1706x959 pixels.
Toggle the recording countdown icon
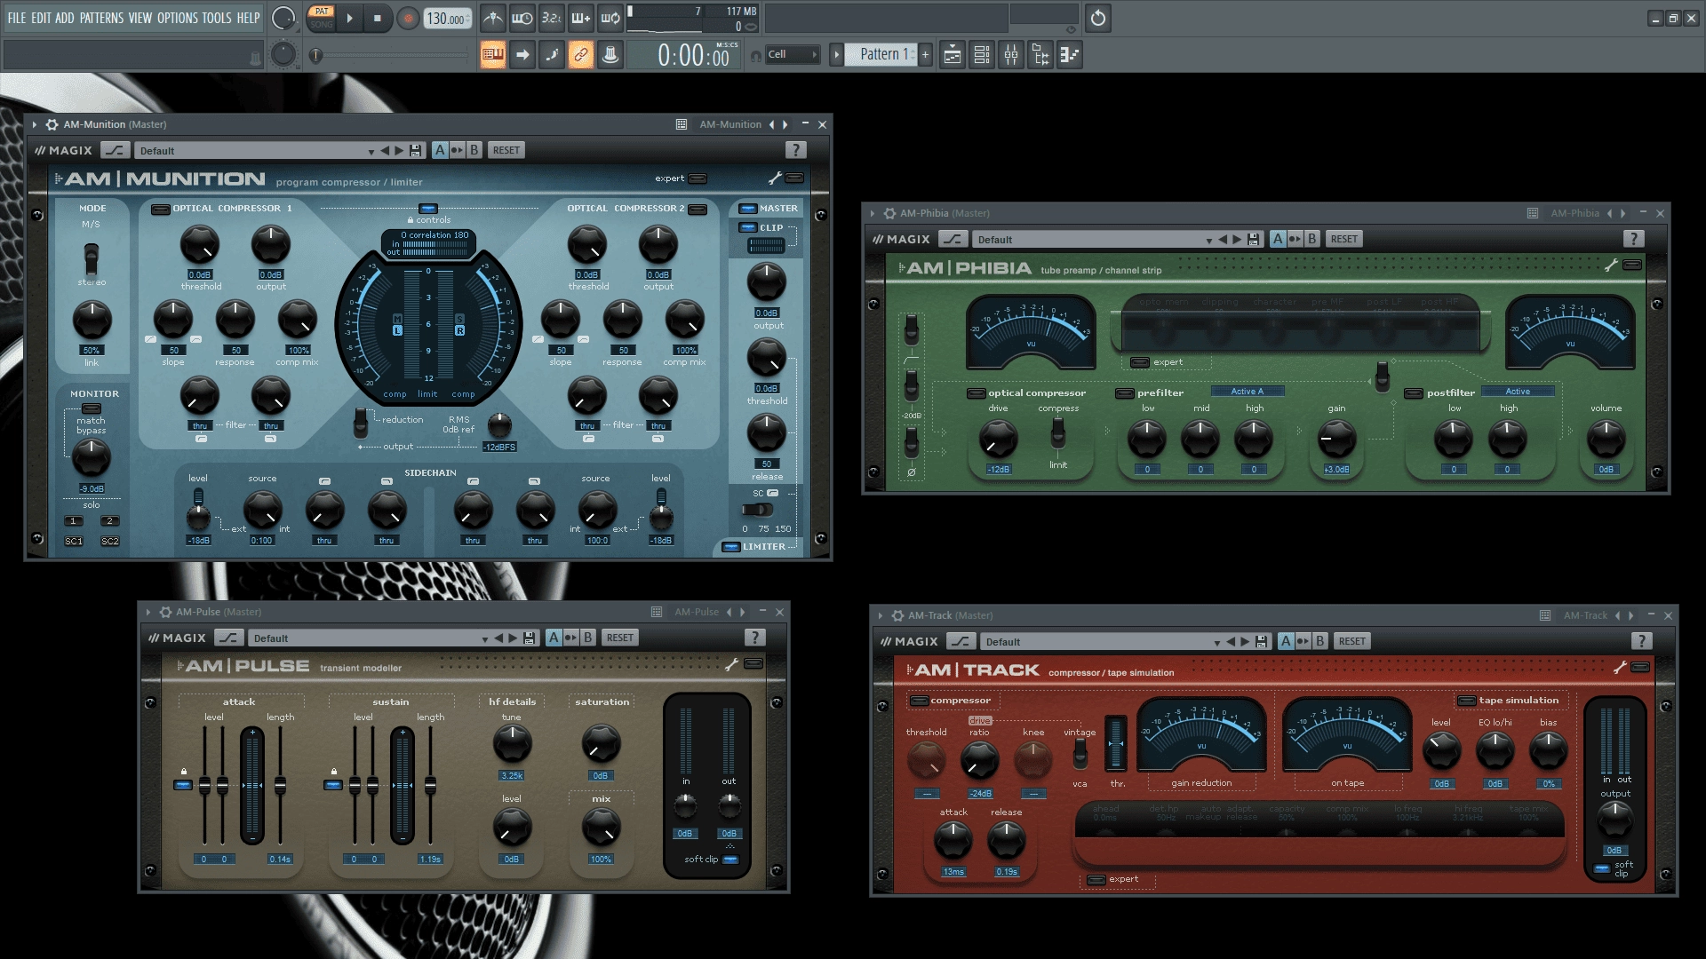(x=551, y=18)
